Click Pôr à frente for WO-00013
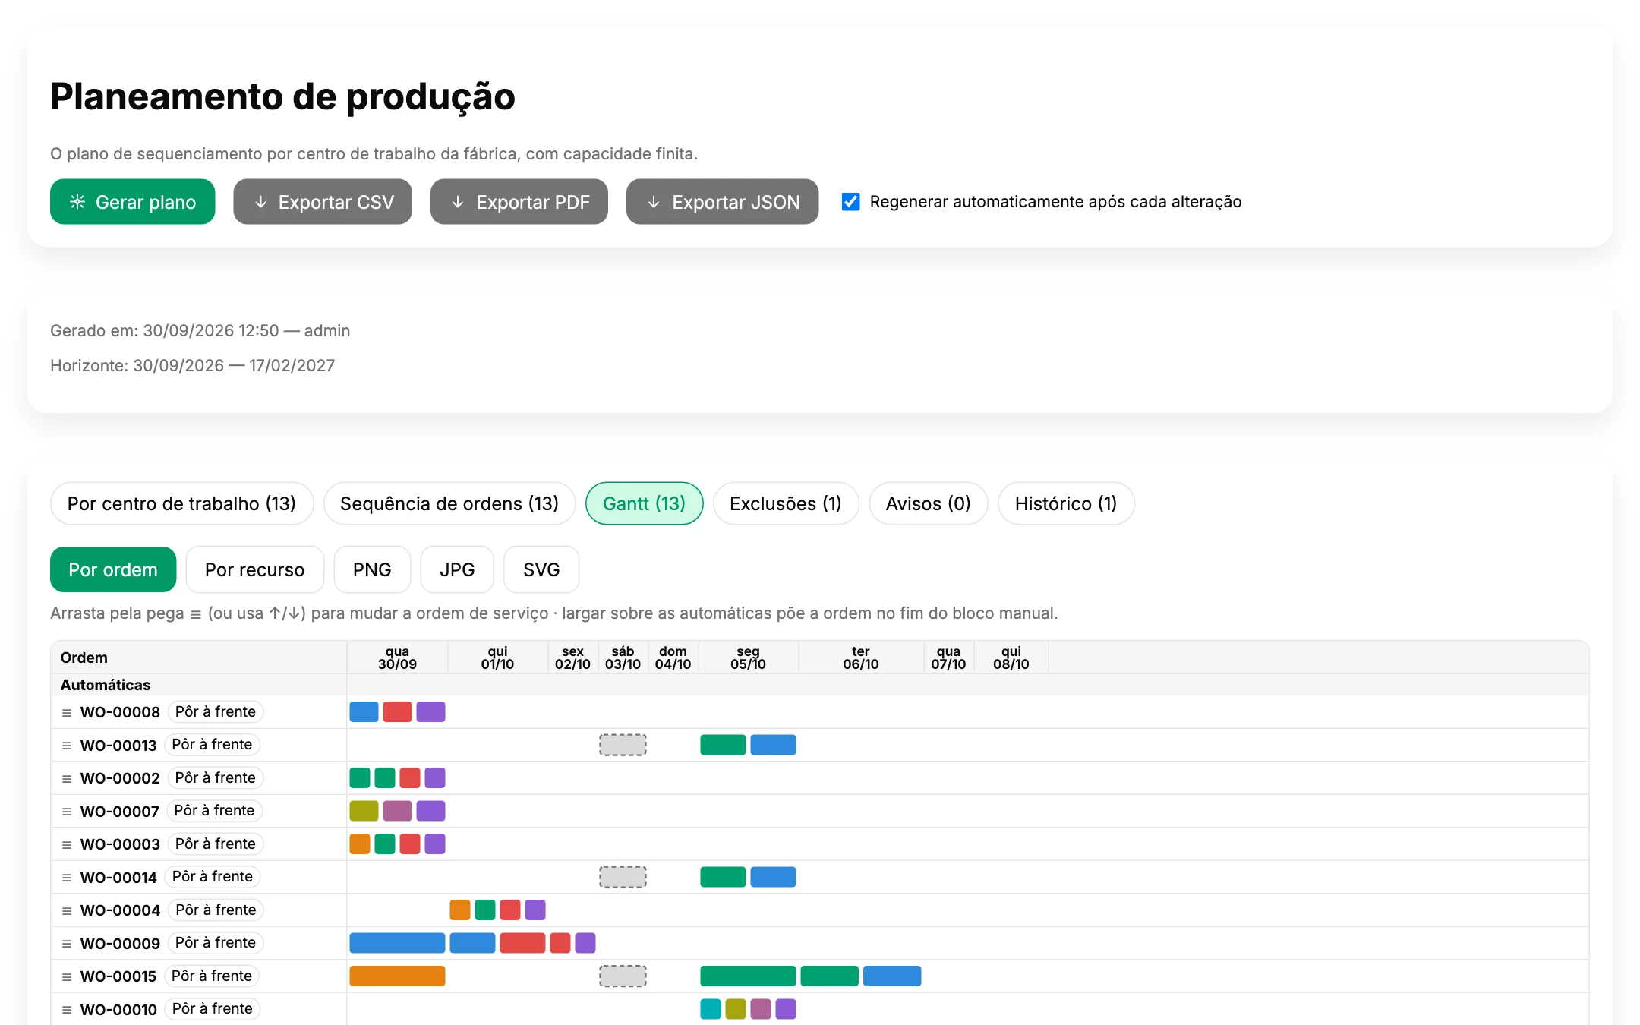The height and width of the screenshot is (1025, 1640). [212, 745]
